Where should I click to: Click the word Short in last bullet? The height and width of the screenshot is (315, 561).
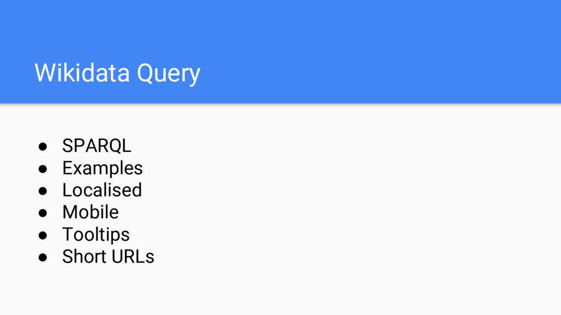pyautogui.click(x=84, y=257)
